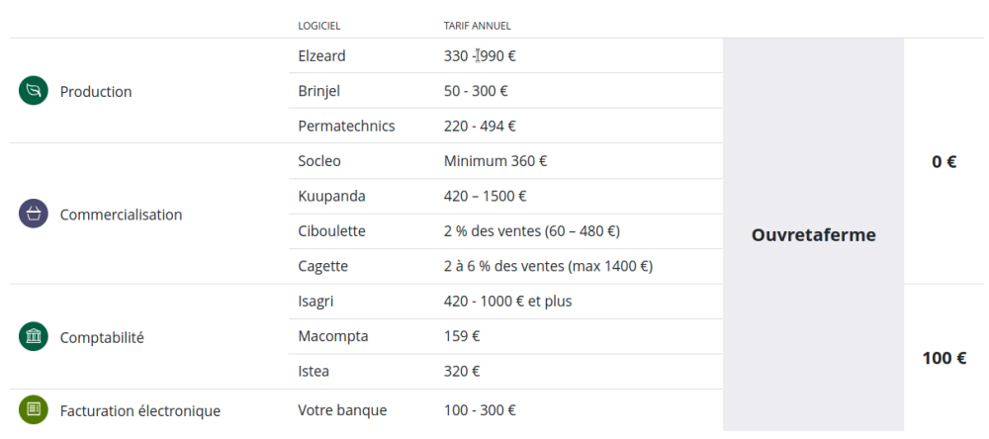
Task: Click the Production leaf icon
Action: click(x=34, y=91)
